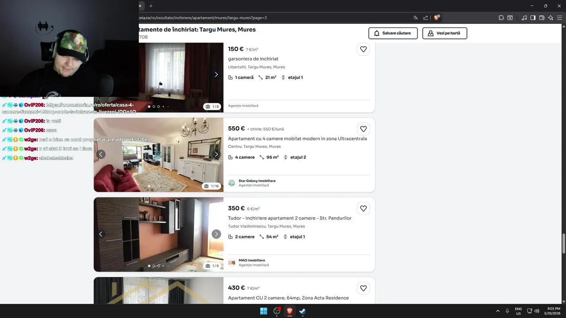Open the Tudor apartment wall-unit thumbnail

(158, 235)
